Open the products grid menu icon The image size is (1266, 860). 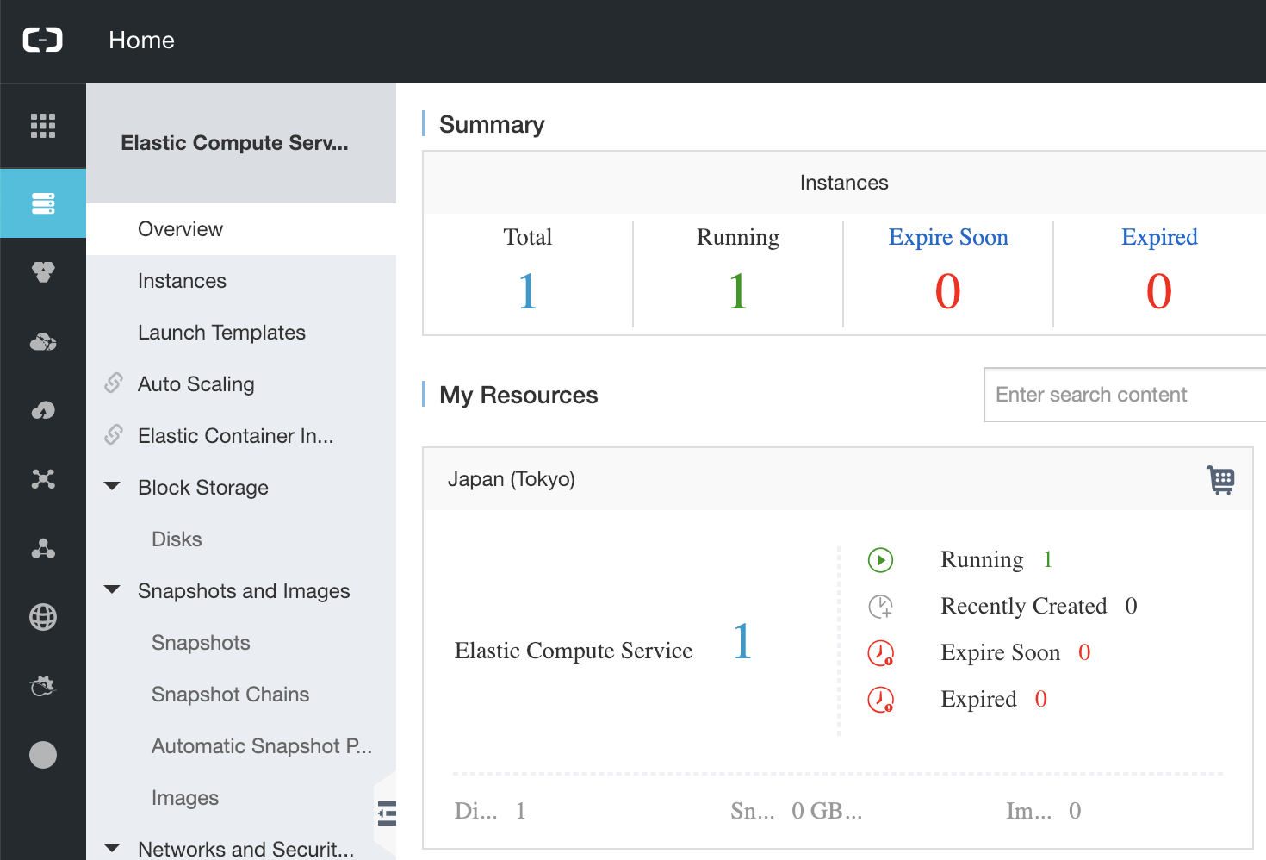(43, 126)
